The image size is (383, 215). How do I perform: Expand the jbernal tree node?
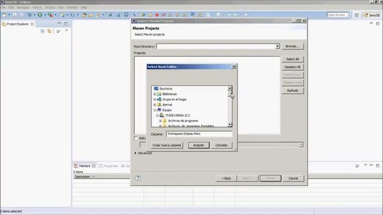coord(154,105)
